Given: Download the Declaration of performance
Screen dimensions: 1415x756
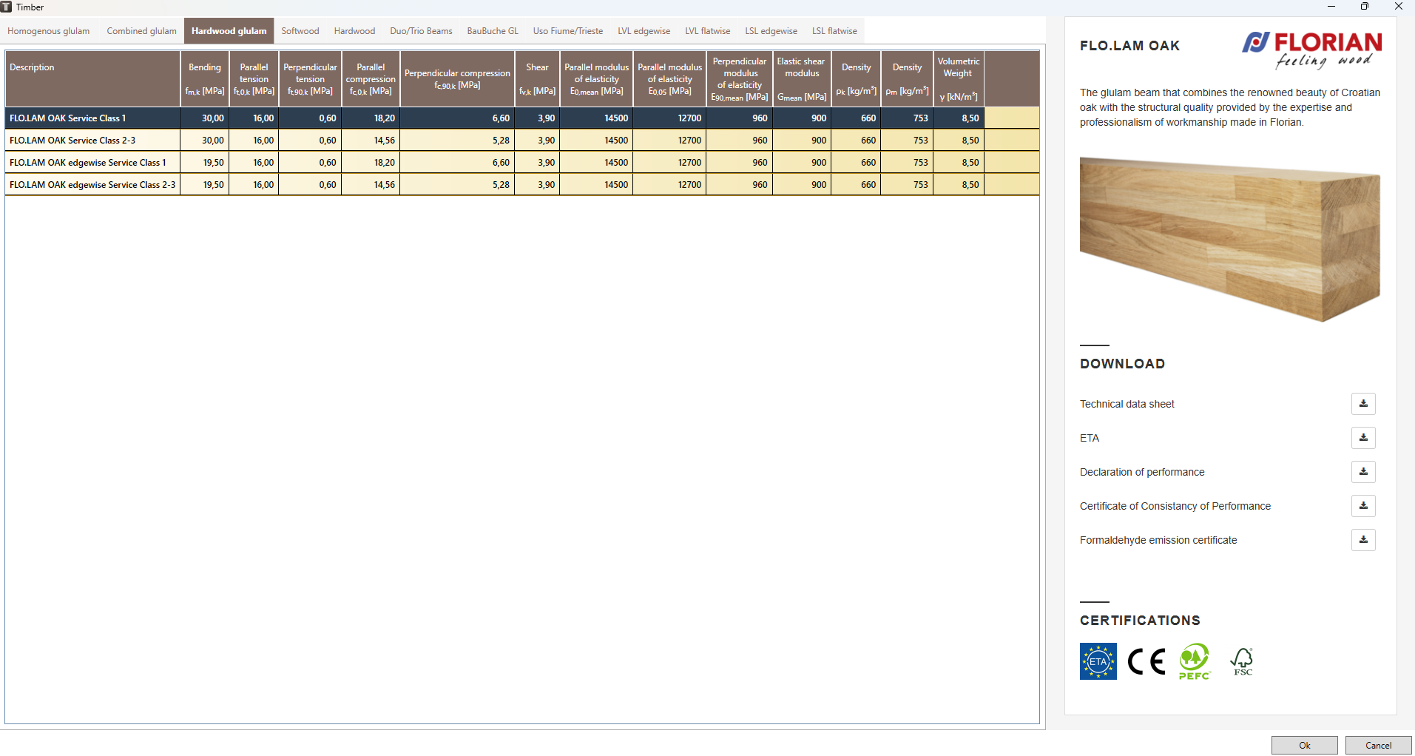Looking at the screenshot, I should click(1363, 472).
